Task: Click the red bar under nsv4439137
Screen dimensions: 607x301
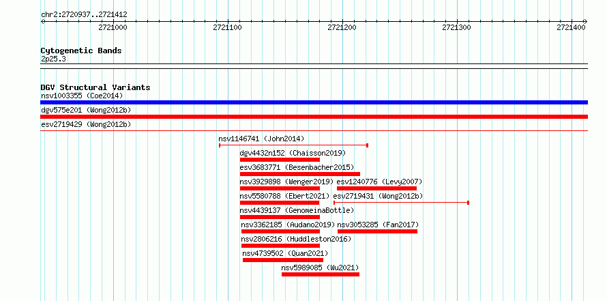Action: pos(280,217)
